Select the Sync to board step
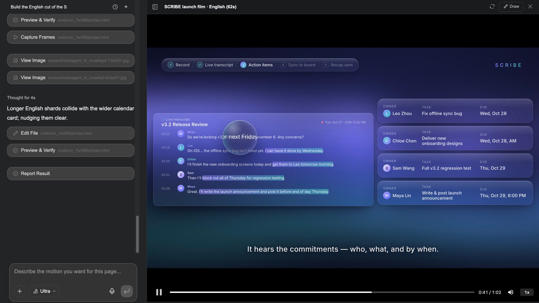This screenshot has height=303, width=539. pos(298,65)
